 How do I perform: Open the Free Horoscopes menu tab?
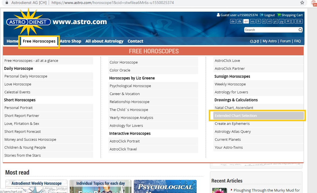[x=39, y=41]
